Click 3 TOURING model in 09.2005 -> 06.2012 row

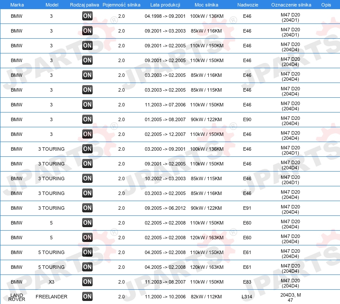tap(51, 208)
